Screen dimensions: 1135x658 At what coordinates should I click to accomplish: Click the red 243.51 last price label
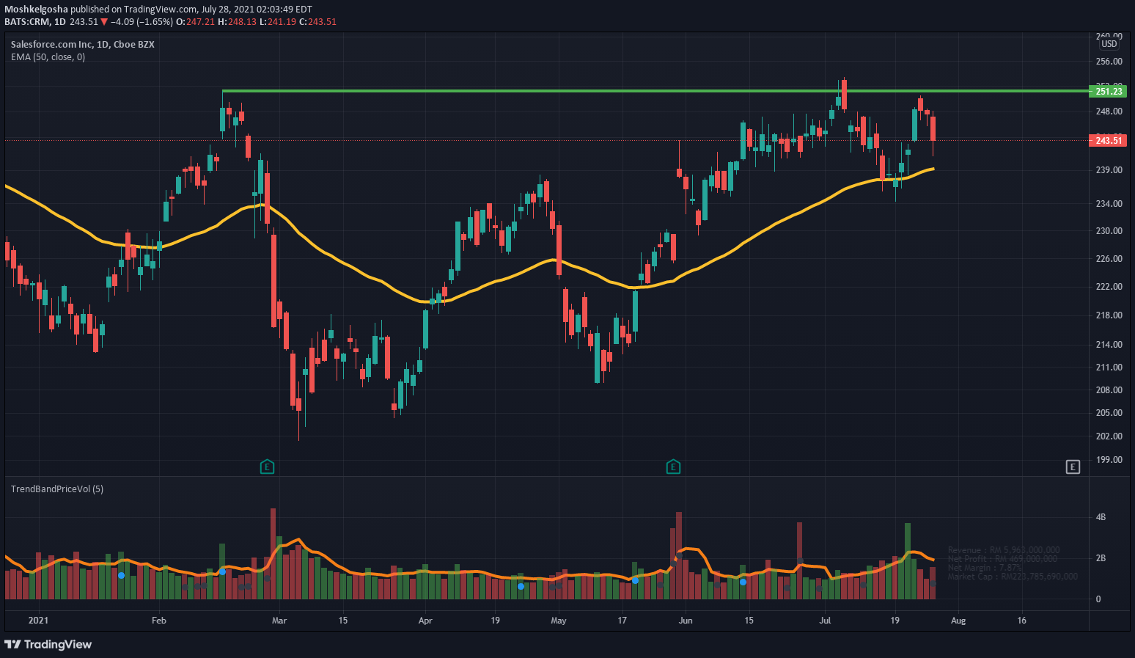point(1109,140)
